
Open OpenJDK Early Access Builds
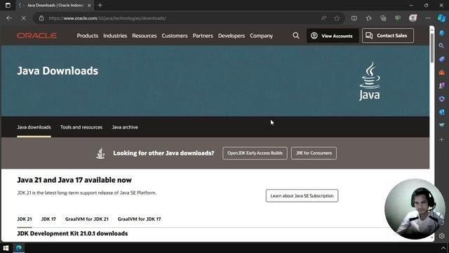[x=255, y=153]
